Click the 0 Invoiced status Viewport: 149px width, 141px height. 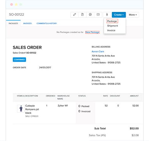(x=84, y=111)
